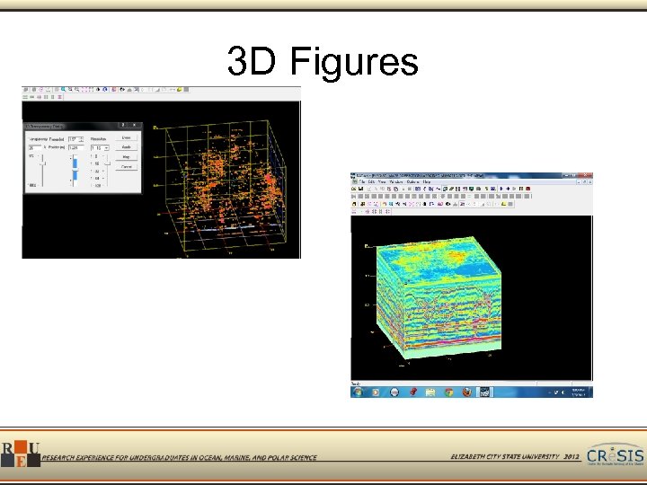Click the Help button in the transparency dialog
The image size is (647, 485).
[x=127, y=157]
